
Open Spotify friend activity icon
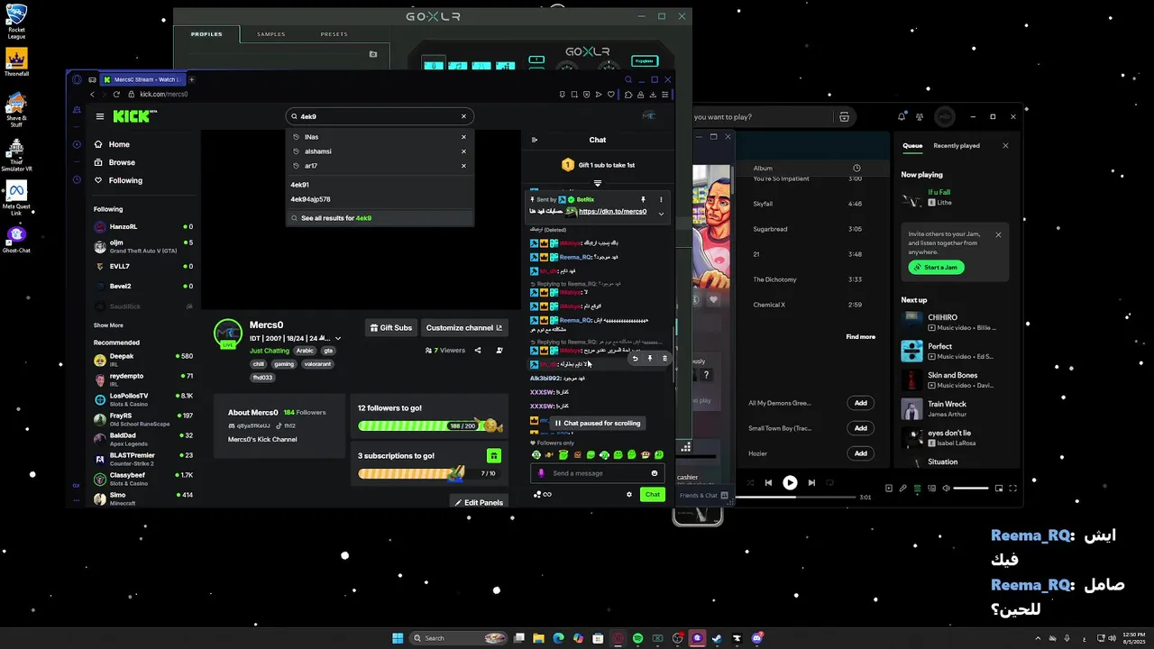click(920, 116)
